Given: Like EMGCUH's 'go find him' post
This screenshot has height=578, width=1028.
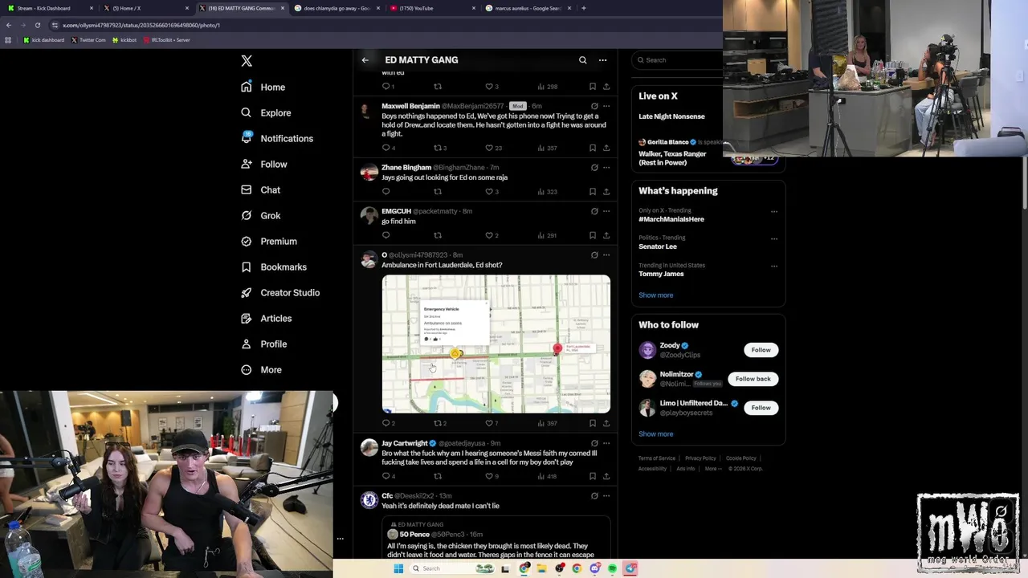Looking at the screenshot, I should 489,235.
